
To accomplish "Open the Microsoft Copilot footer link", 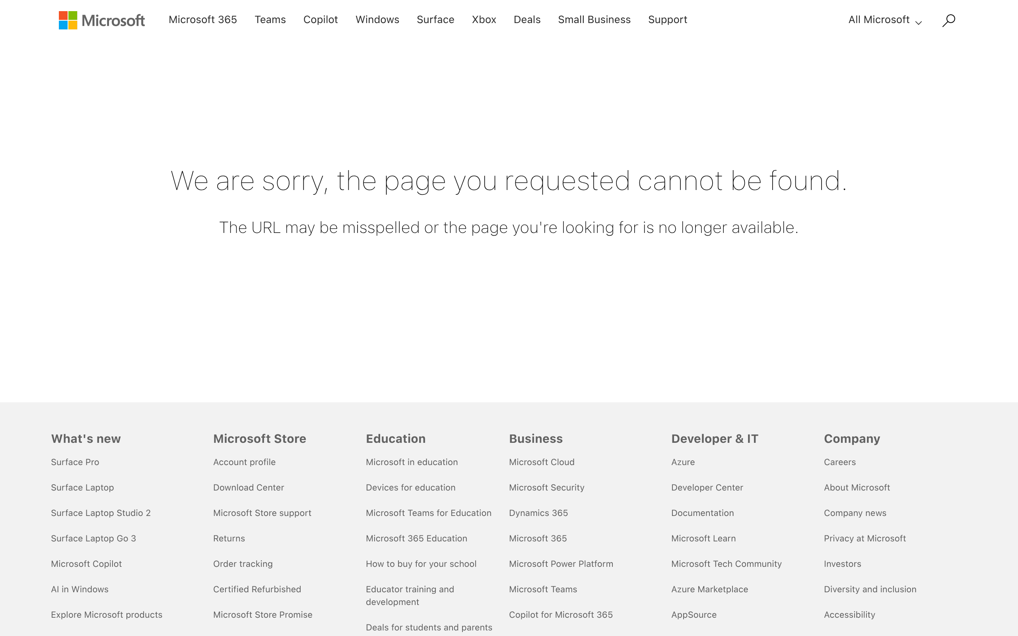I will click(x=86, y=564).
